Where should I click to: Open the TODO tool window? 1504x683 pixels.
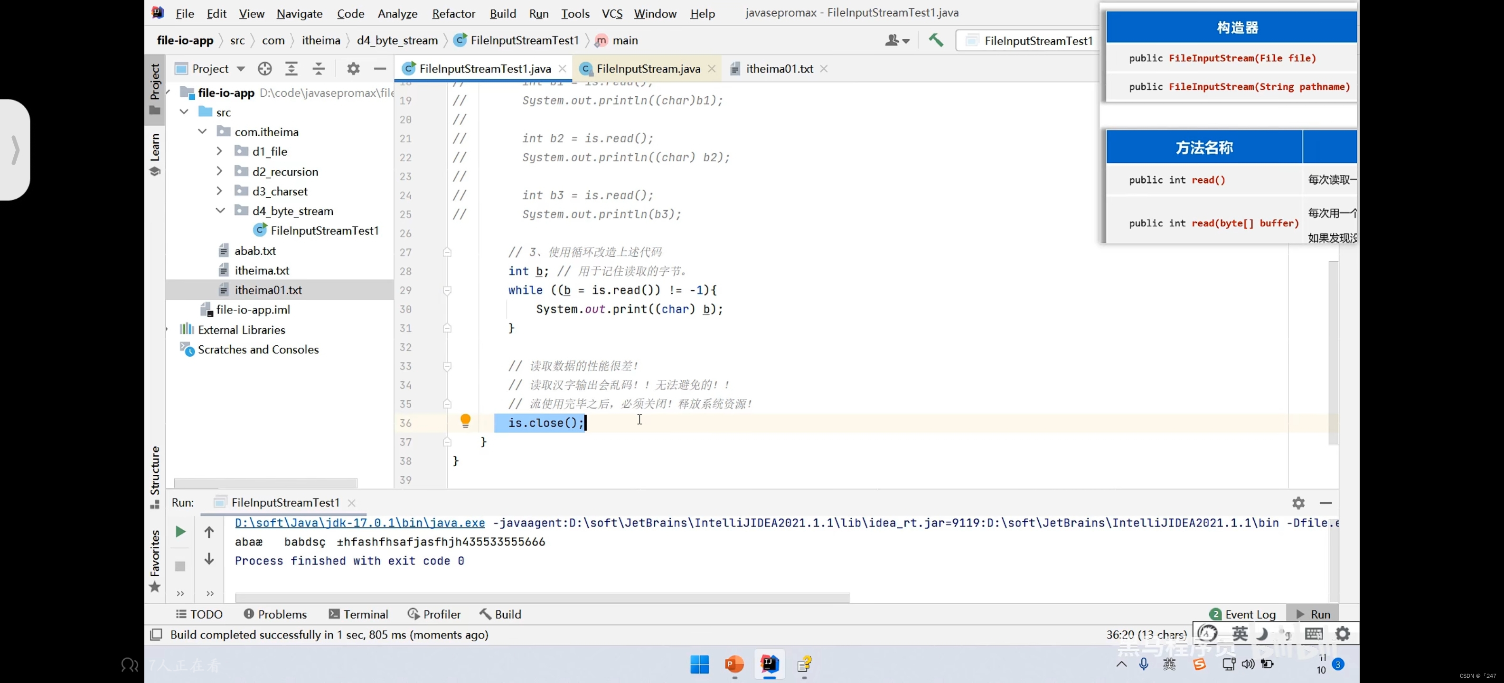199,614
